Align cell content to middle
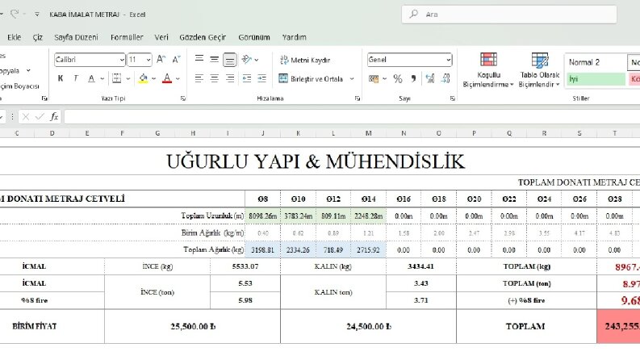The image size is (640, 360). pyautogui.click(x=215, y=59)
